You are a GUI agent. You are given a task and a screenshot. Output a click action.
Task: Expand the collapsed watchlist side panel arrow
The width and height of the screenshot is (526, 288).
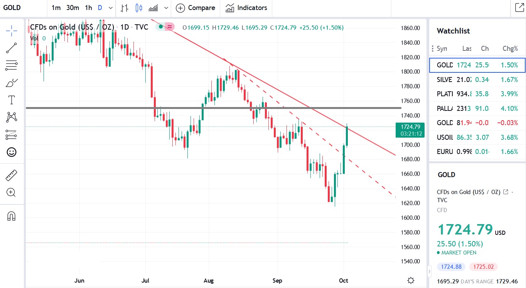[429, 271]
